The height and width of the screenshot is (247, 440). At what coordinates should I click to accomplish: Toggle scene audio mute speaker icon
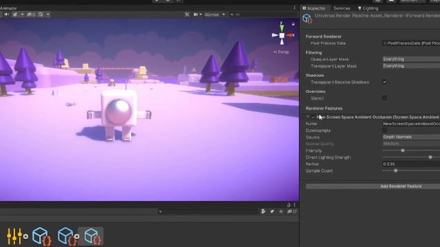tap(6, 14)
